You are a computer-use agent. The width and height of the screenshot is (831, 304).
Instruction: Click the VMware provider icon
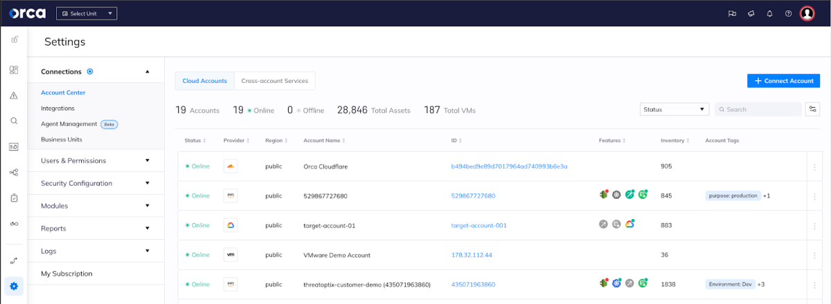tap(231, 255)
